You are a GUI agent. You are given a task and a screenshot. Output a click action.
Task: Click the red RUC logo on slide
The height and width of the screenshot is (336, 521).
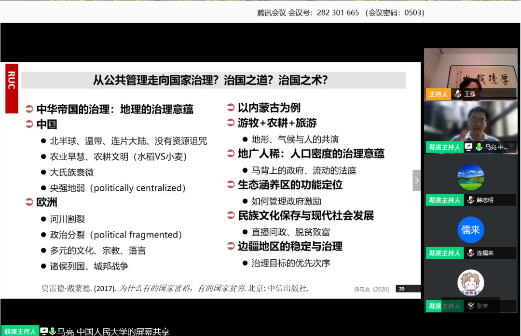[12, 88]
